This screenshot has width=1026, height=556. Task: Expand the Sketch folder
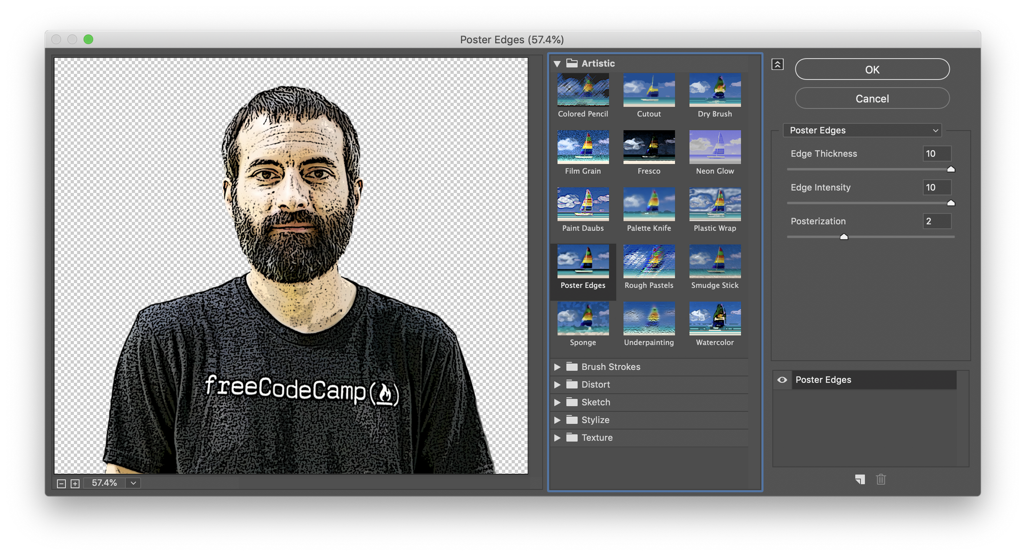pos(557,402)
